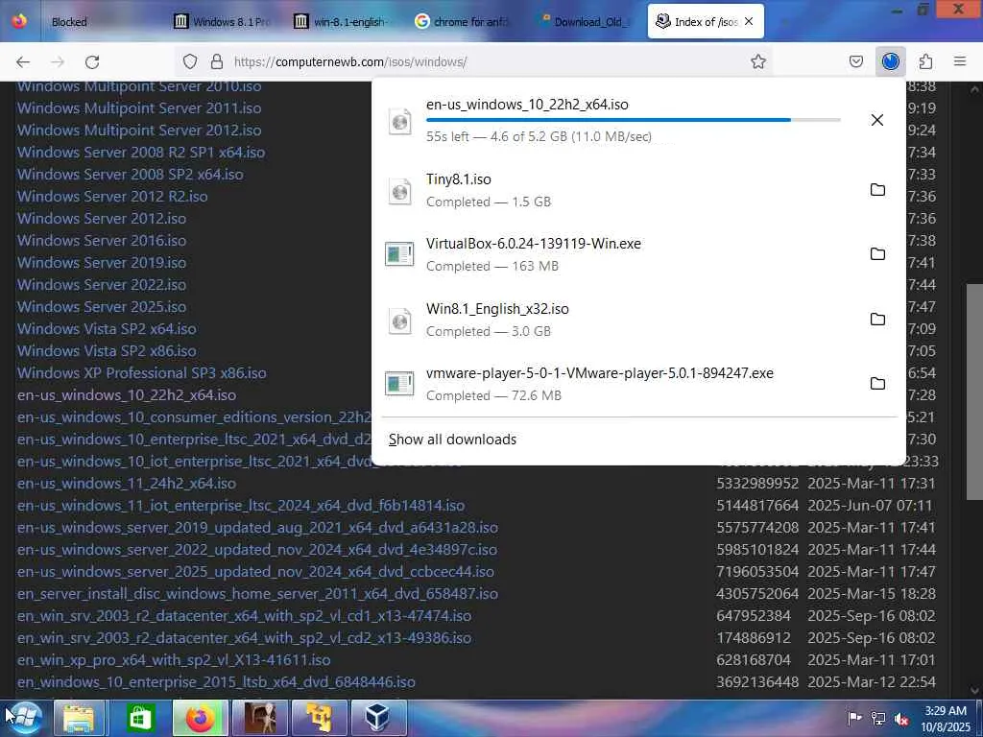Open Windows Start button
Screen dimensions: 983x737
(x=24, y=718)
